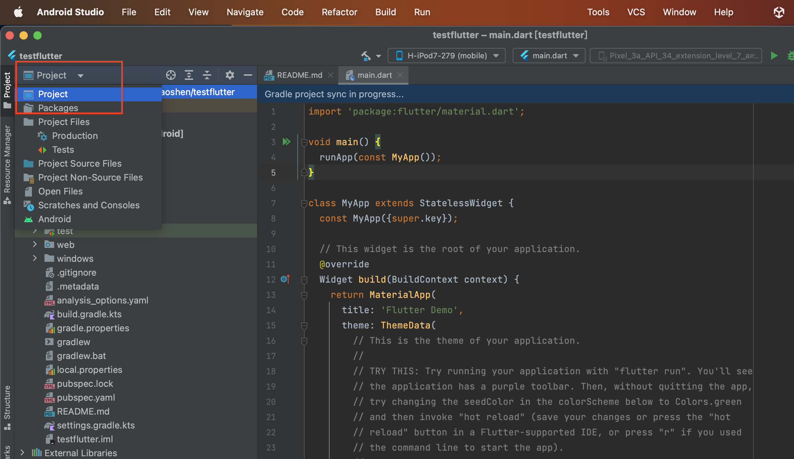Open the Apple menu

point(18,12)
